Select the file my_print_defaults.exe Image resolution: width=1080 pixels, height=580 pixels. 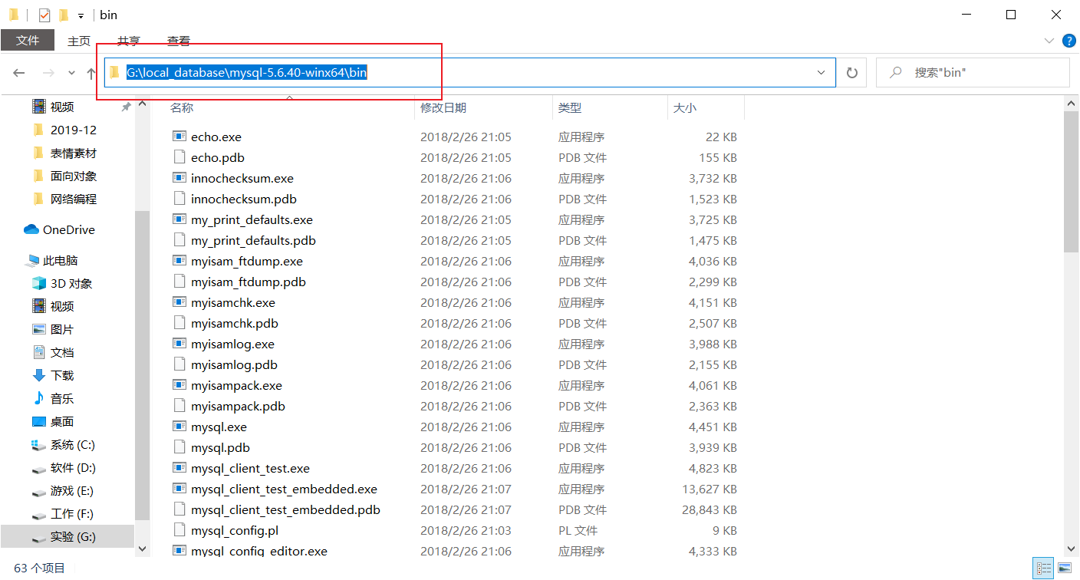point(252,219)
